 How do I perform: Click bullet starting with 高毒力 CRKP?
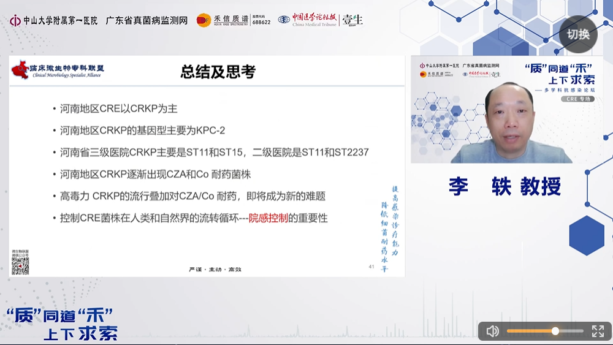click(192, 196)
